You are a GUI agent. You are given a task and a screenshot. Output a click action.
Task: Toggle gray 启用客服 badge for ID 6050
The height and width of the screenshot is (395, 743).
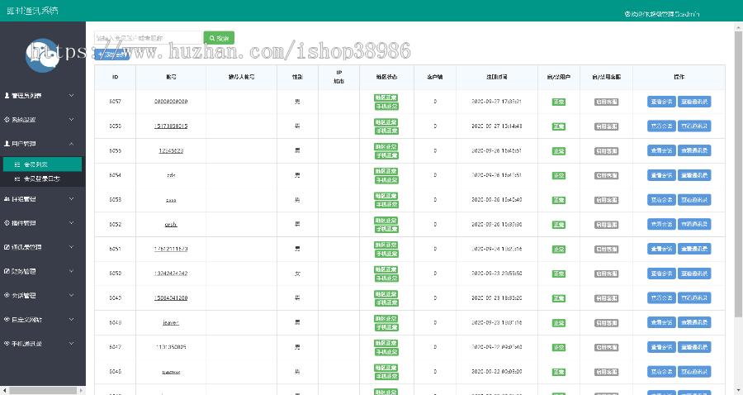607,274
